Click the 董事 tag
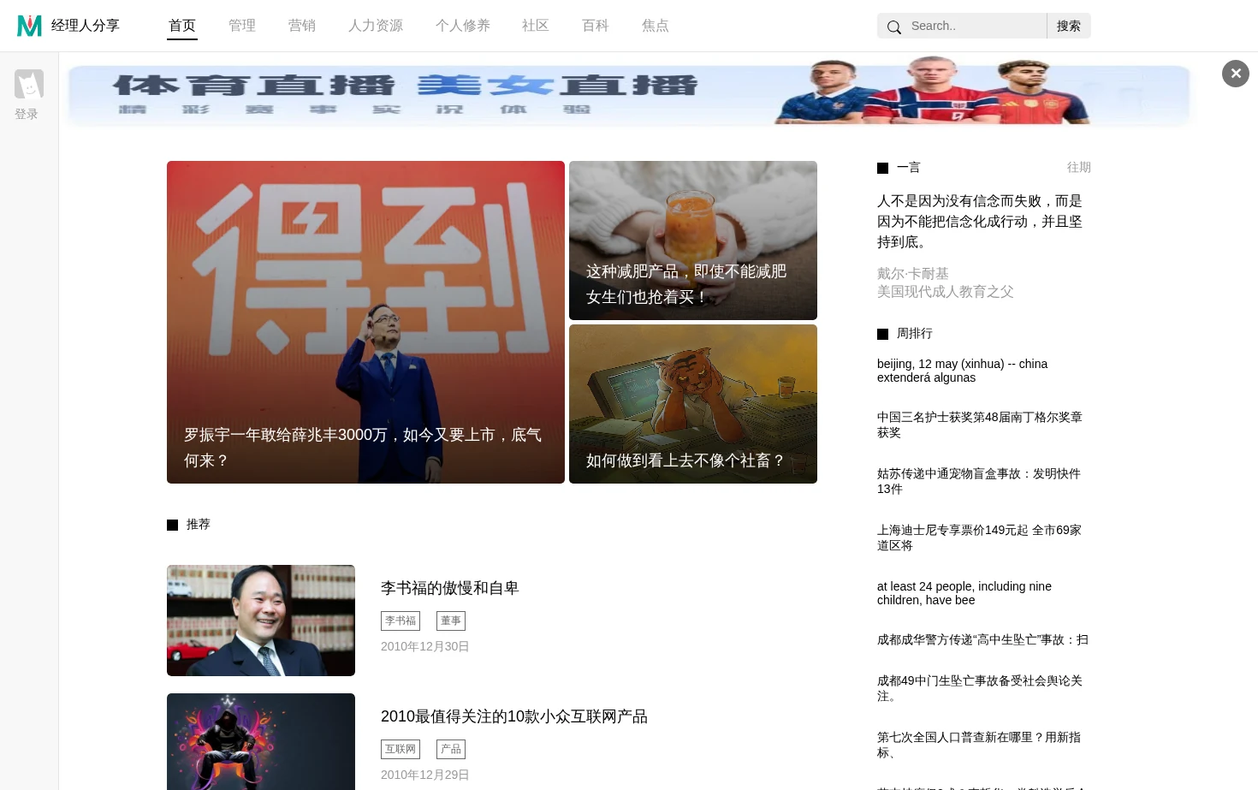This screenshot has height=790, width=1258. click(x=451, y=621)
